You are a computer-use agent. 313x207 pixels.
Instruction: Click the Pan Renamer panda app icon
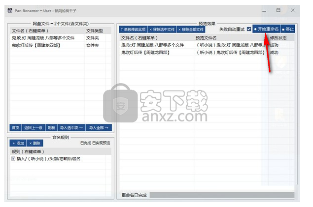10,10
